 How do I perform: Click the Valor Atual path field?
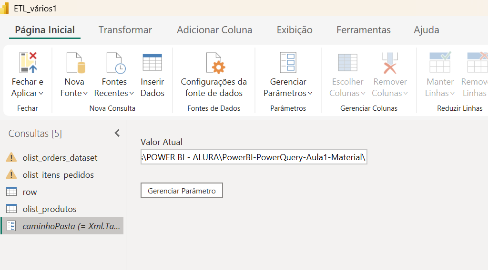tap(254, 157)
